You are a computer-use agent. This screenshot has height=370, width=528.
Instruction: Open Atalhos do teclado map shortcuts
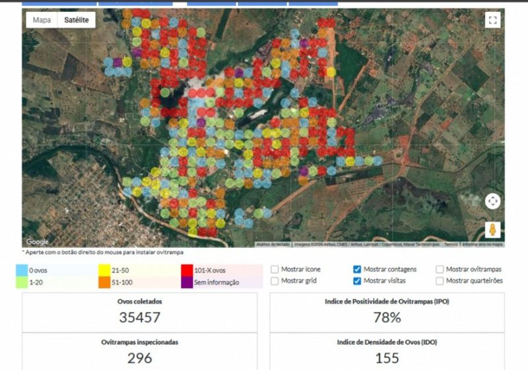point(270,244)
